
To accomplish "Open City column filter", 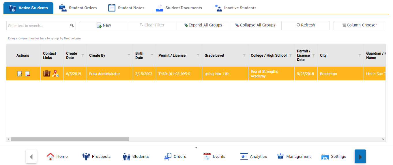I will point(360,55).
